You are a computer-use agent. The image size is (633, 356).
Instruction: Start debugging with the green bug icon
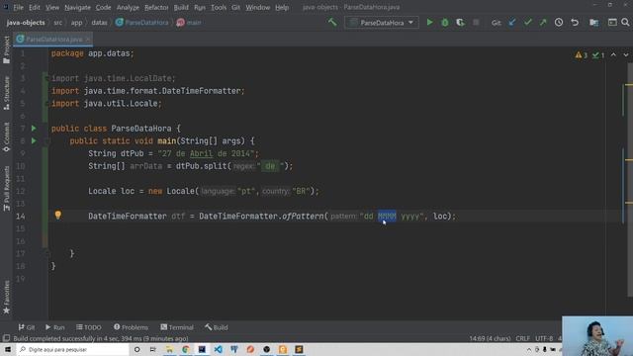(x=445, y=23)
